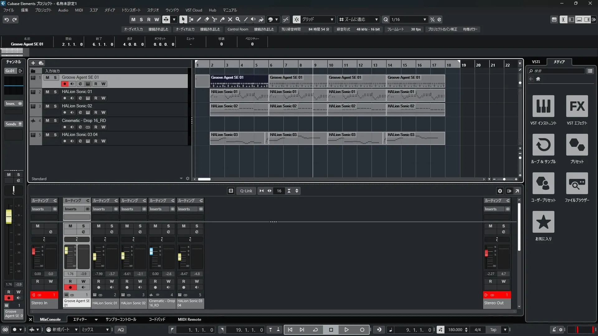Open mixer settings gear icon
The height and width of the screenshot is (336, 598).
[x=500, y=191]
